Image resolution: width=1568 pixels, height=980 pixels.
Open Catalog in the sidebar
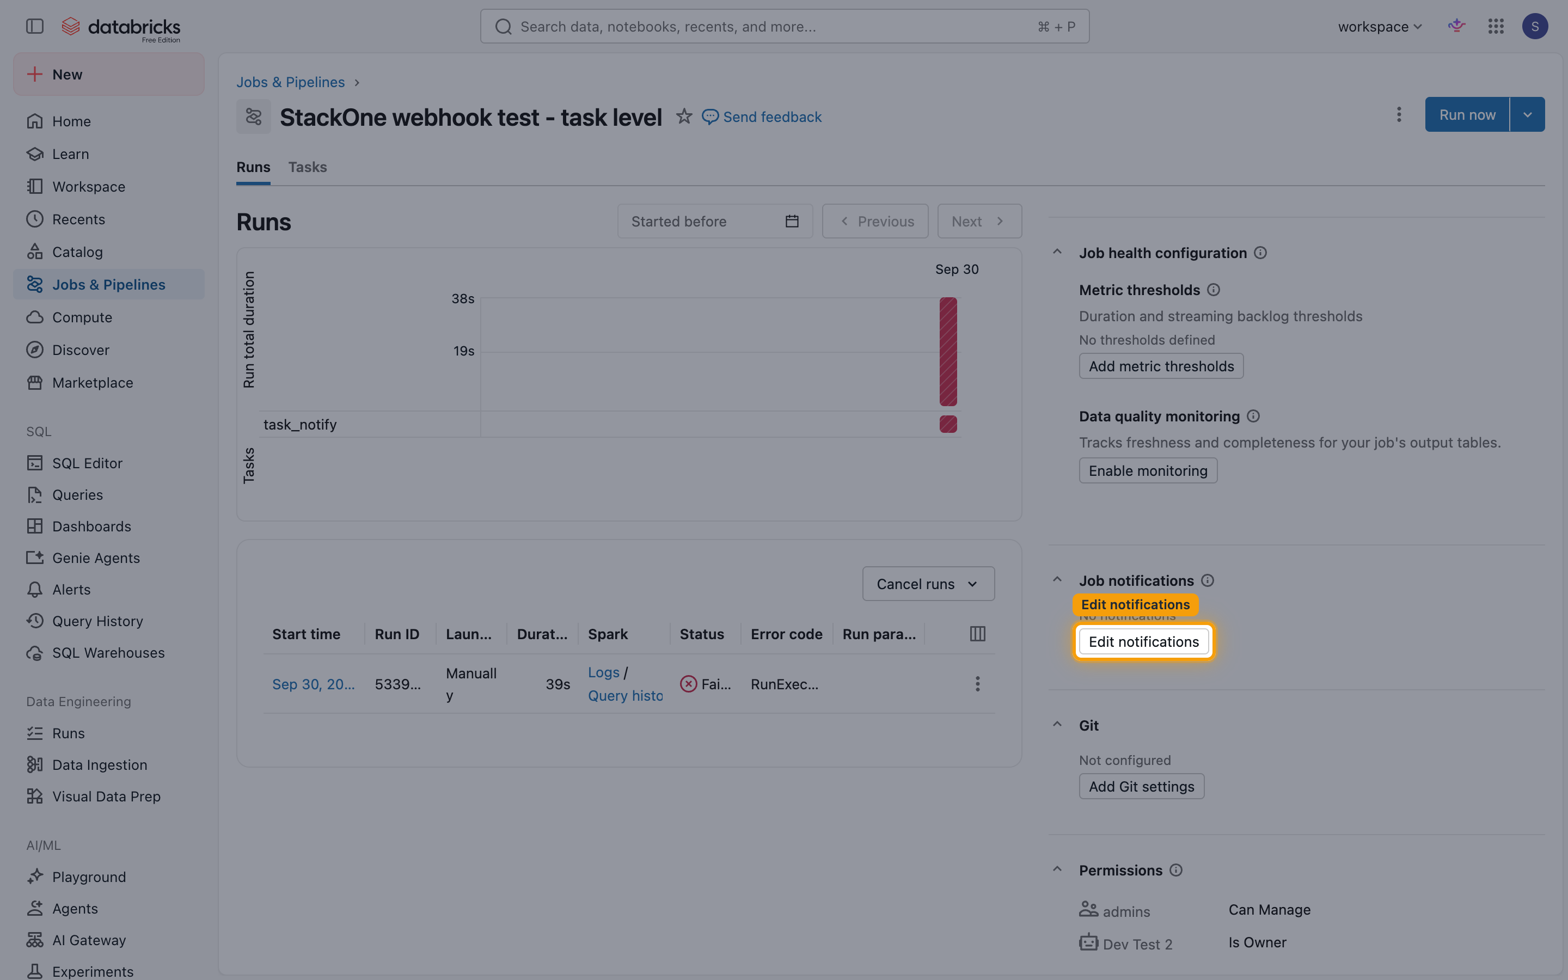click(x=109, y=252)
